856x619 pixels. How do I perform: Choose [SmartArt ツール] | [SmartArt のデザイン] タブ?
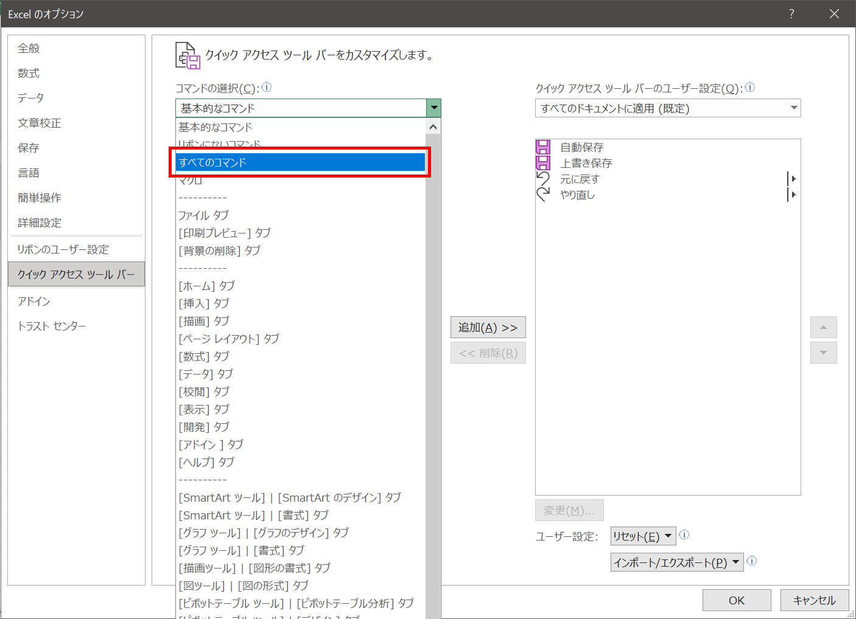(x=301, y=497)
